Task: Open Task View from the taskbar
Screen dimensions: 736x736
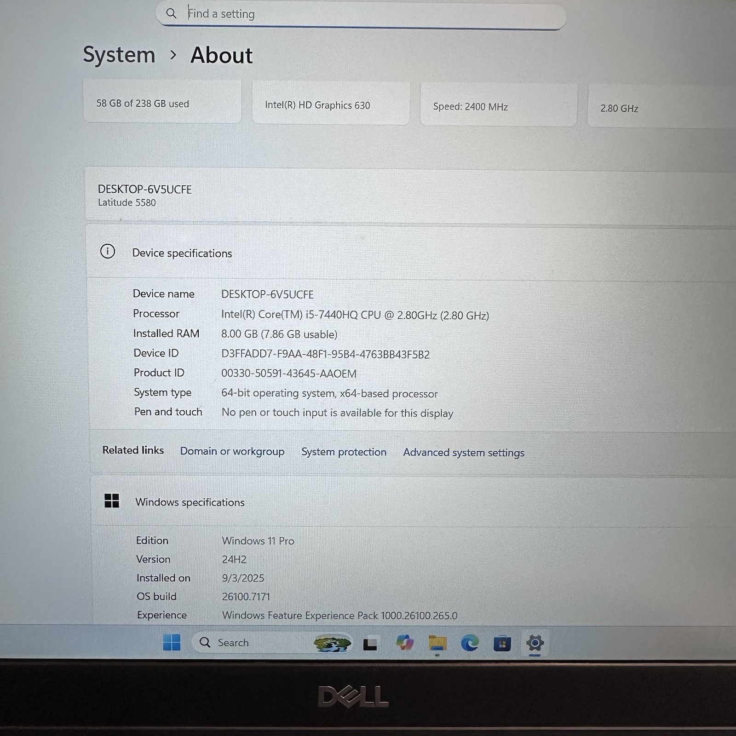Action: coord(370,644)
